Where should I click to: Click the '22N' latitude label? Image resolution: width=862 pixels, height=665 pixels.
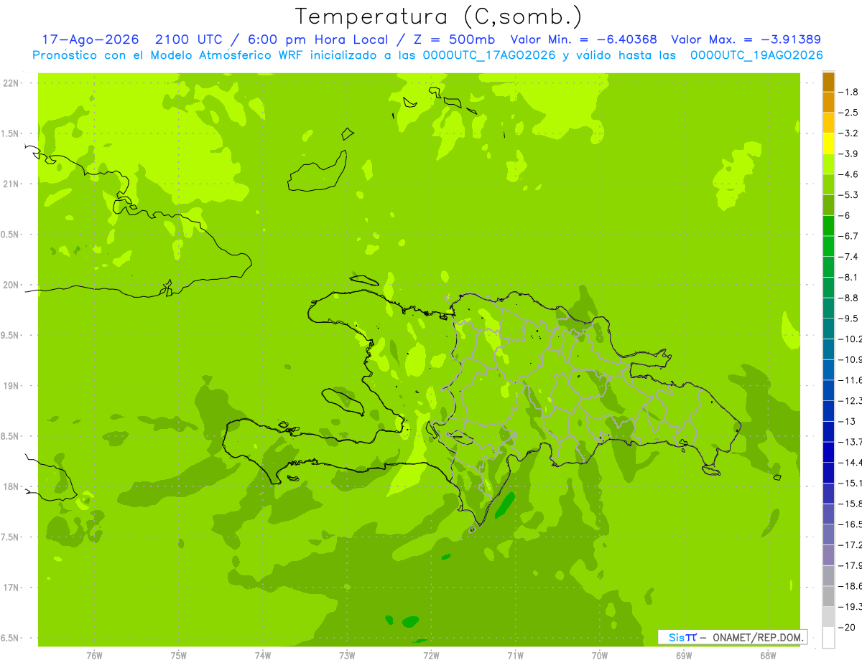click(x=11, y=83)
